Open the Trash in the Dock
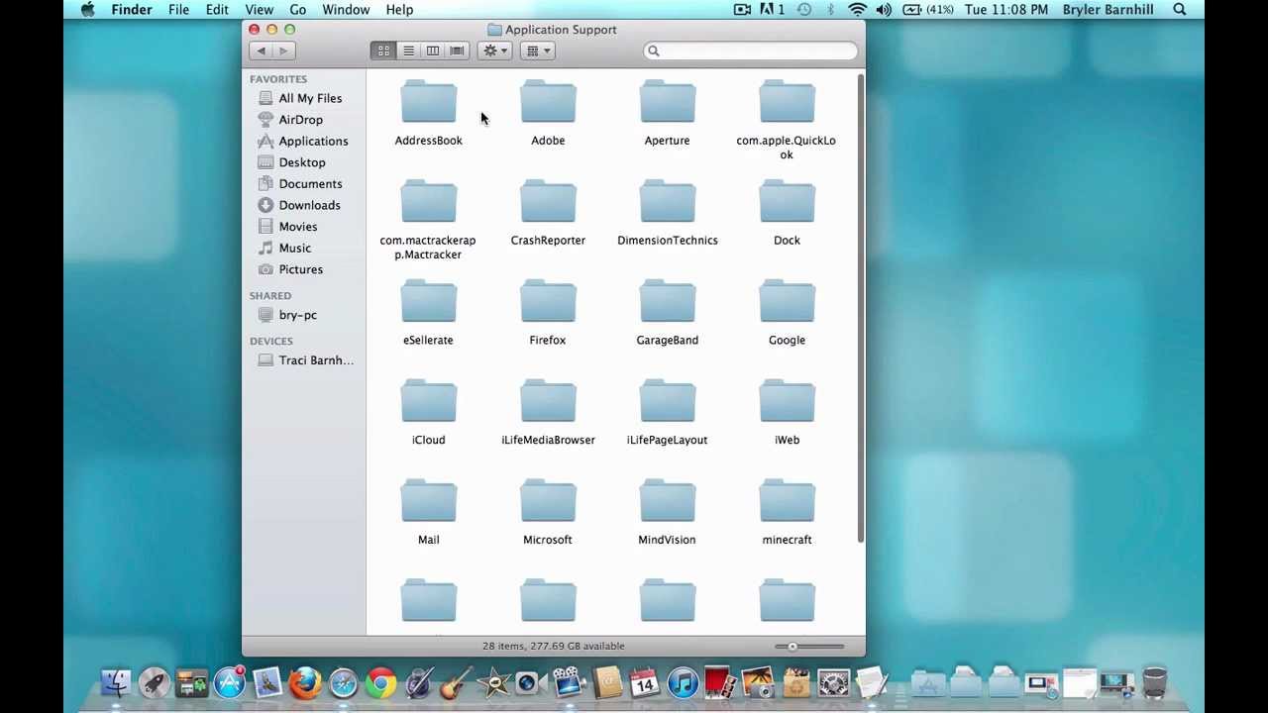The image size is (1268, 713). point(1155,683)
